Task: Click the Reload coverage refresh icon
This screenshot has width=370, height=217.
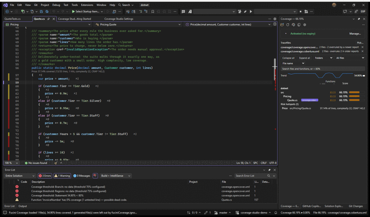Action: click(x=288, y=25)
